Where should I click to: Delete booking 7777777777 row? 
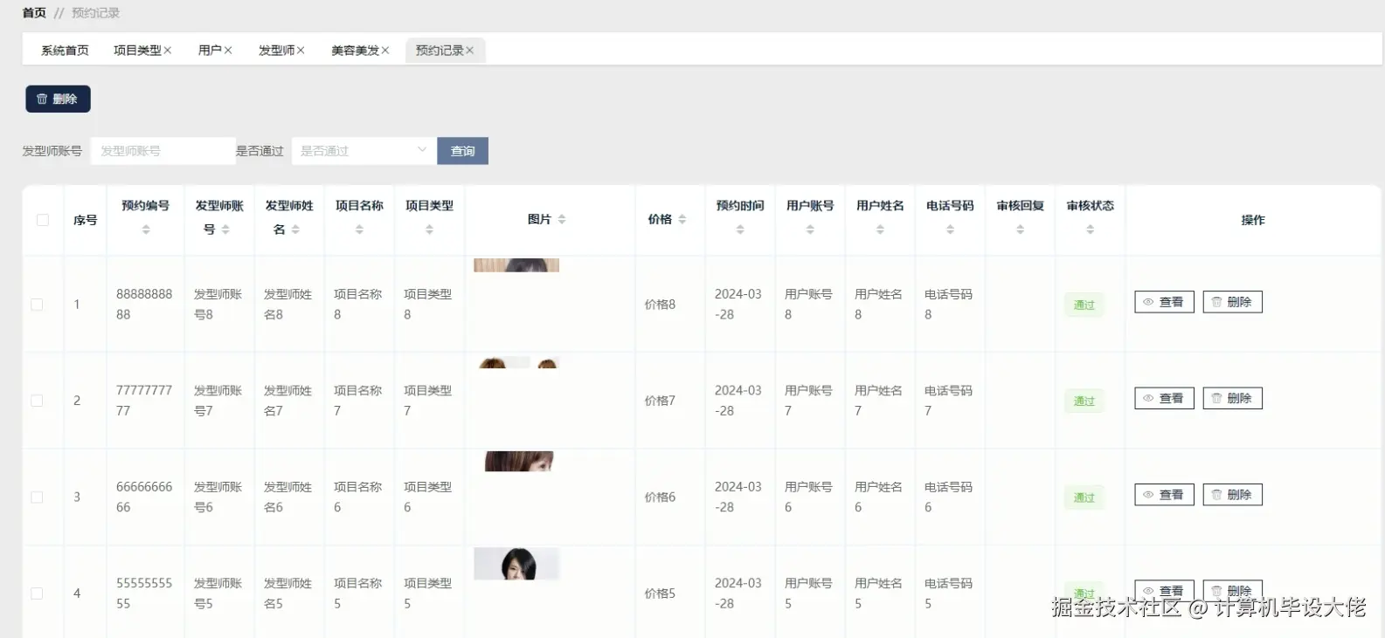point(1232,398)
